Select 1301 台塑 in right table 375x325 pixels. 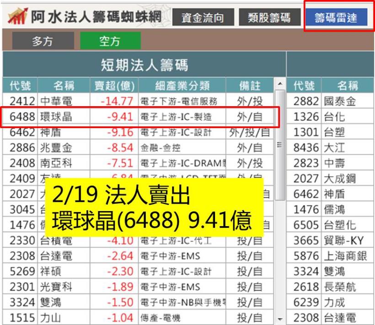330,132
